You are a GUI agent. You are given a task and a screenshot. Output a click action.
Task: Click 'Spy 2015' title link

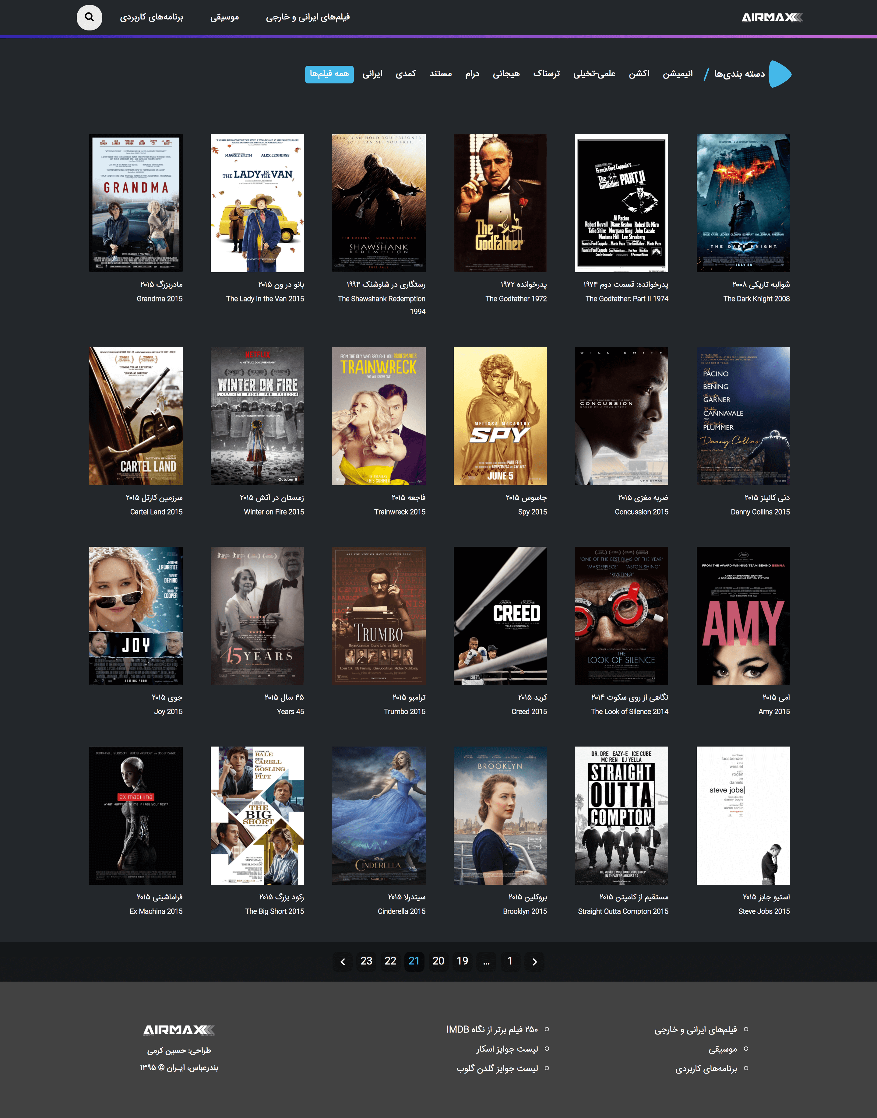pos(533,512)
